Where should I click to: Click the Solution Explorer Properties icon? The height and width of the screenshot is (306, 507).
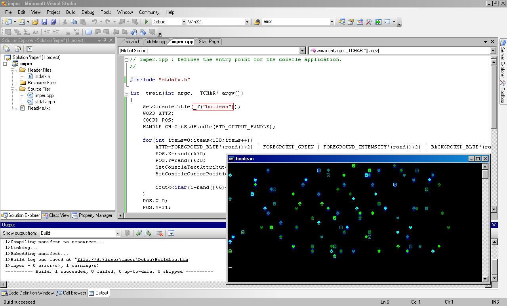(x=6, y=49)
